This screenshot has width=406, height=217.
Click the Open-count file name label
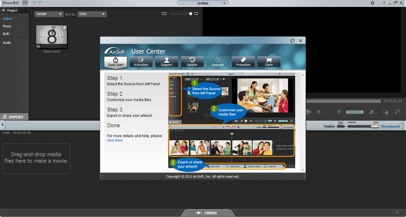[51, 51]
